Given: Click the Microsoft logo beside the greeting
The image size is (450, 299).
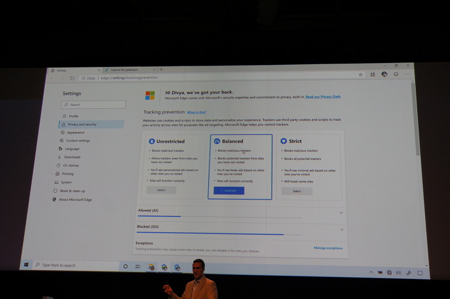Looking at the screenshot, I should click(x=150, y=95).
